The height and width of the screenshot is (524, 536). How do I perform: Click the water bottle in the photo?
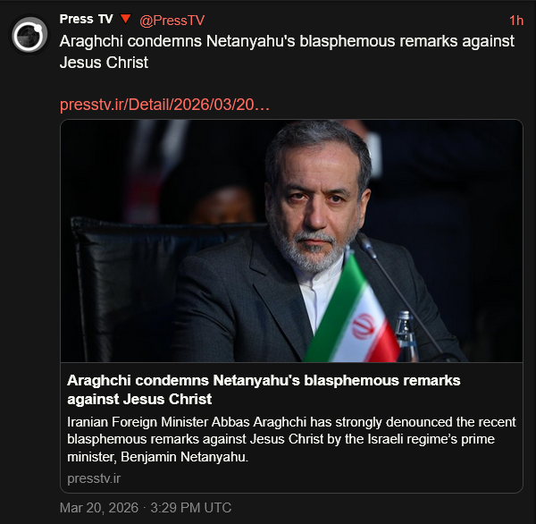[406, 336]
